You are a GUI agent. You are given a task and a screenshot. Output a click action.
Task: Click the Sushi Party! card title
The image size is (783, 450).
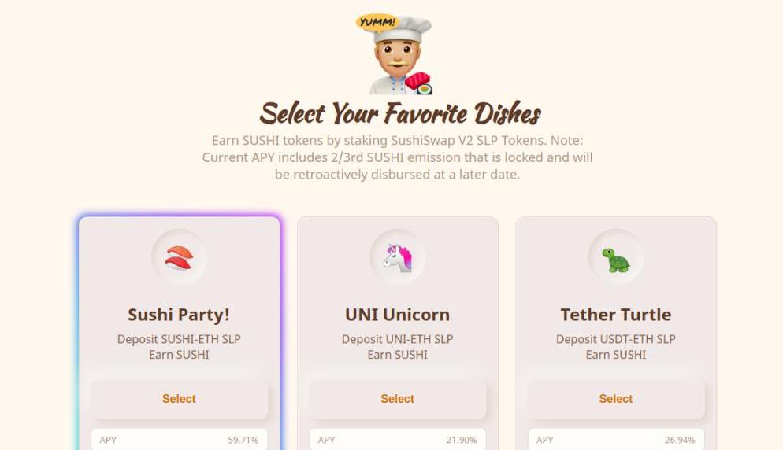(x=179, y=315)
